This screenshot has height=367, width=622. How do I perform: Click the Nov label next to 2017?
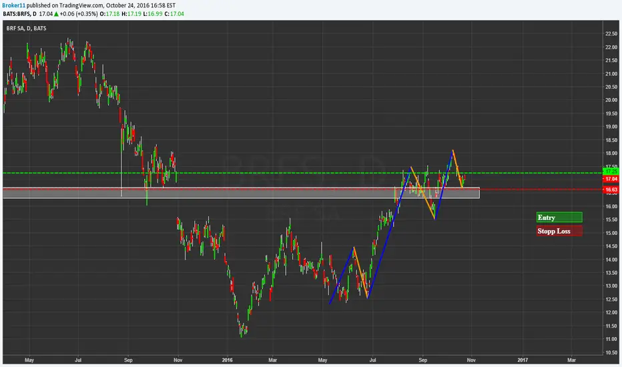tap(471, 360)
